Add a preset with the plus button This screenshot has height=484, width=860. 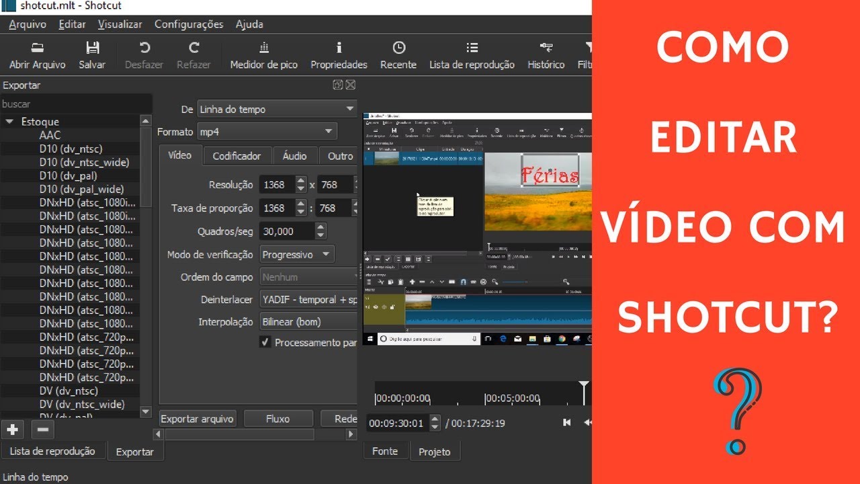pyautogui.click(x=12, y=429)
